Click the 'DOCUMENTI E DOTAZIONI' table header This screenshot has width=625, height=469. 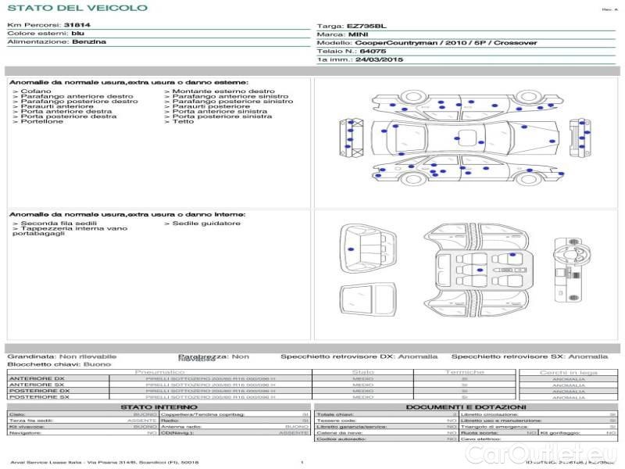pyautogui.click(x=466, y=407)
